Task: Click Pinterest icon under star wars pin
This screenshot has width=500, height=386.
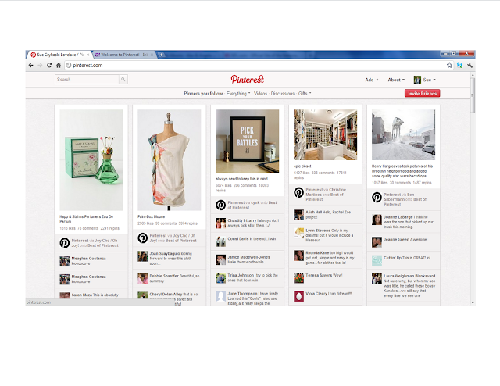Action: click(x=377, y=197)
